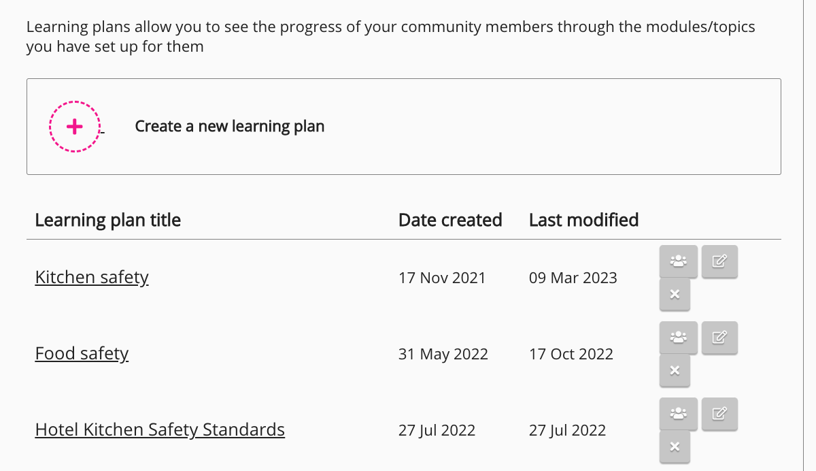Image resolution: width=816 pixels, height=471 pixels.
Task: Click the 17 Oct 2022 modified date
Action: [x=571, y=354]
